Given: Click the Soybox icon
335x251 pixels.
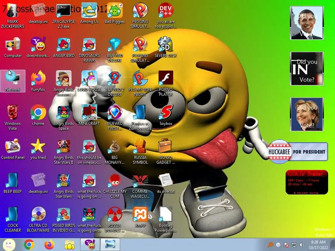Looking at the screenshot, I should click(166, 115).
